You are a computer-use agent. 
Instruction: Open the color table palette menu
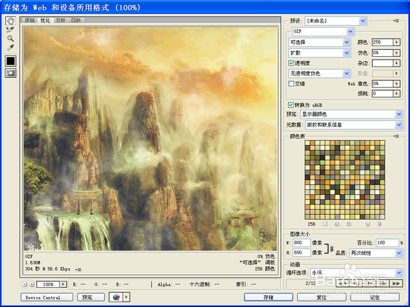click(x=396, y=136)
